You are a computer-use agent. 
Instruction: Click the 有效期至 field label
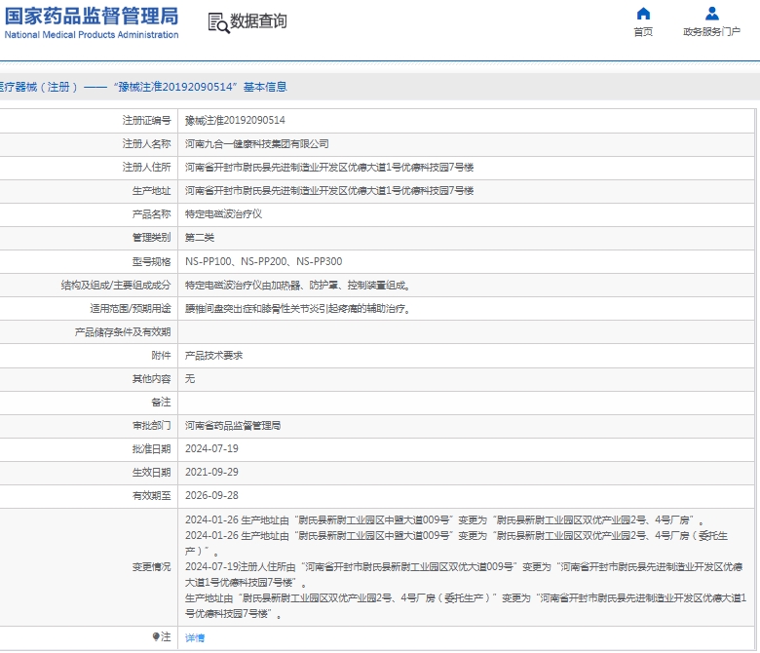coord(152,495)
